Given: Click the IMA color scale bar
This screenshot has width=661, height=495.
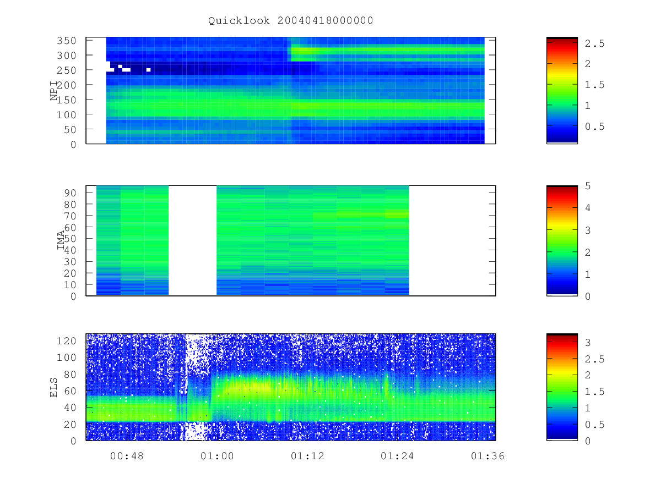Looking at the screenshot, I should pos(562,240).
